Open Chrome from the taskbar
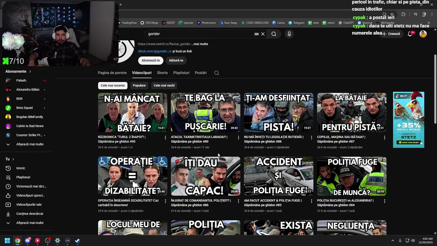 [17, 241]
